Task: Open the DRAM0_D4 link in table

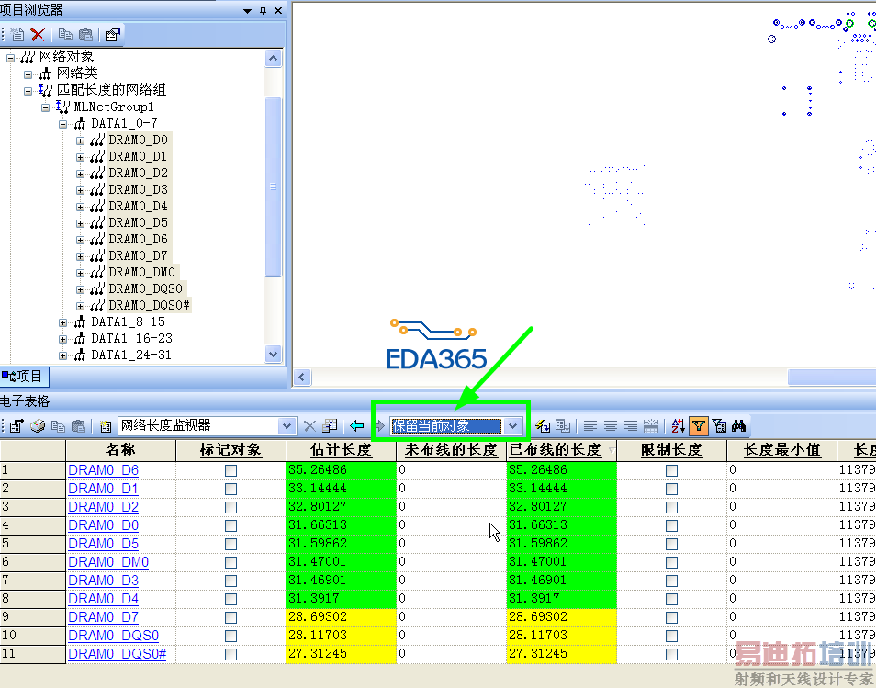Action: pyautogui.click(x=104, y=599)
